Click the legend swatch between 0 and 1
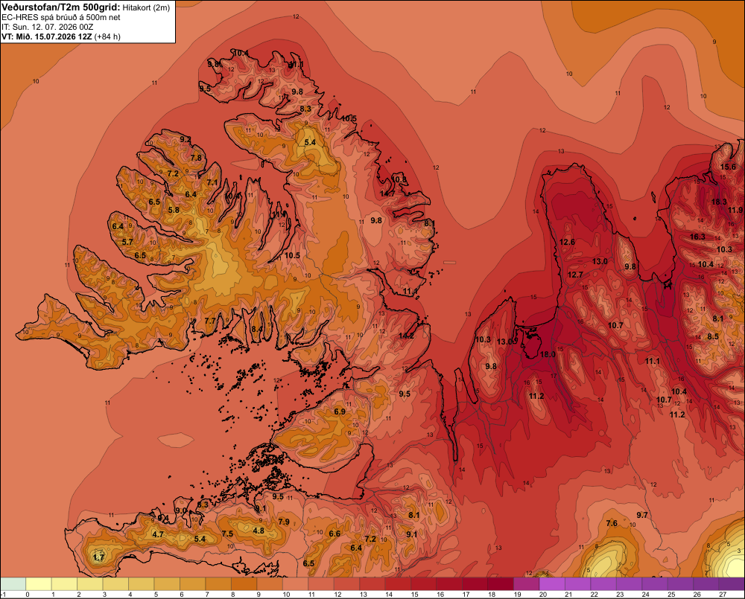Image resolution: width=745 pixels, height=599 pixels. pos(39,584)
